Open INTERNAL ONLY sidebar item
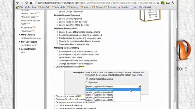 30,45
